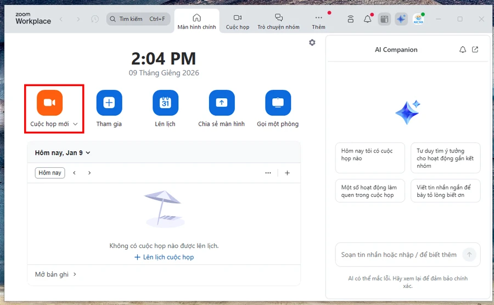The image size is (494, 305).
Task: Toggle AI Companion sparkle icon in toolbar
Action: pos(401,19)
